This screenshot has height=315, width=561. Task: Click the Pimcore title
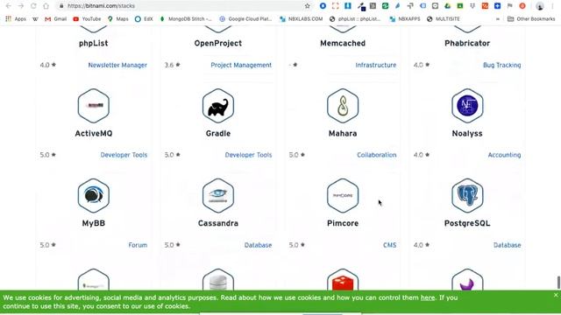coord(343,223)
